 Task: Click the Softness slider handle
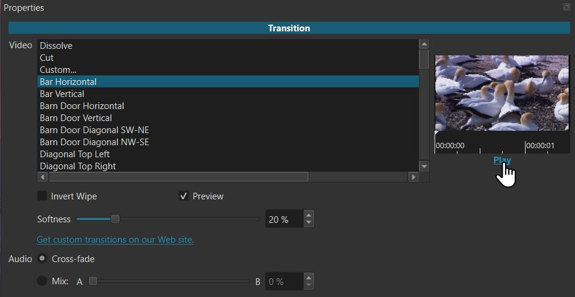pos(115,219)
